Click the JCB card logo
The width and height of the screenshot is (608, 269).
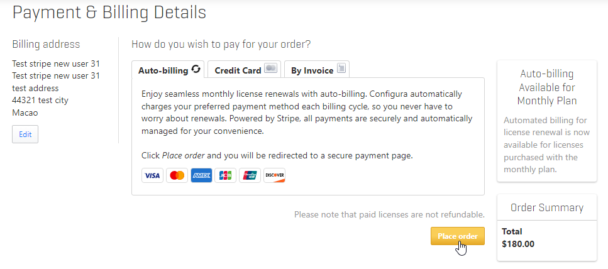click(225, 175)
